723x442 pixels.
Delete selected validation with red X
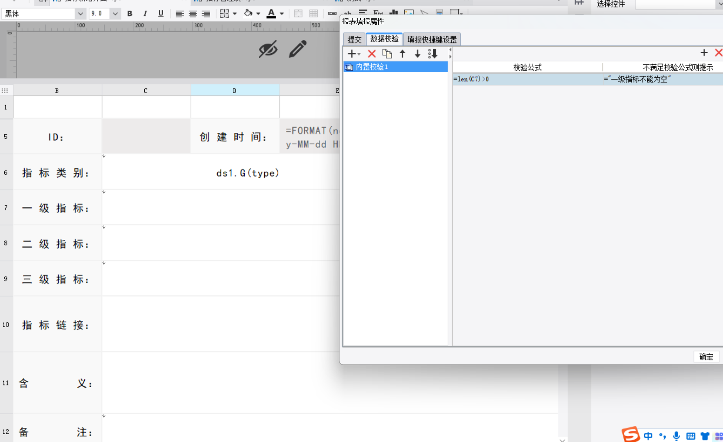pyautogui.click(x=372, y=54)
